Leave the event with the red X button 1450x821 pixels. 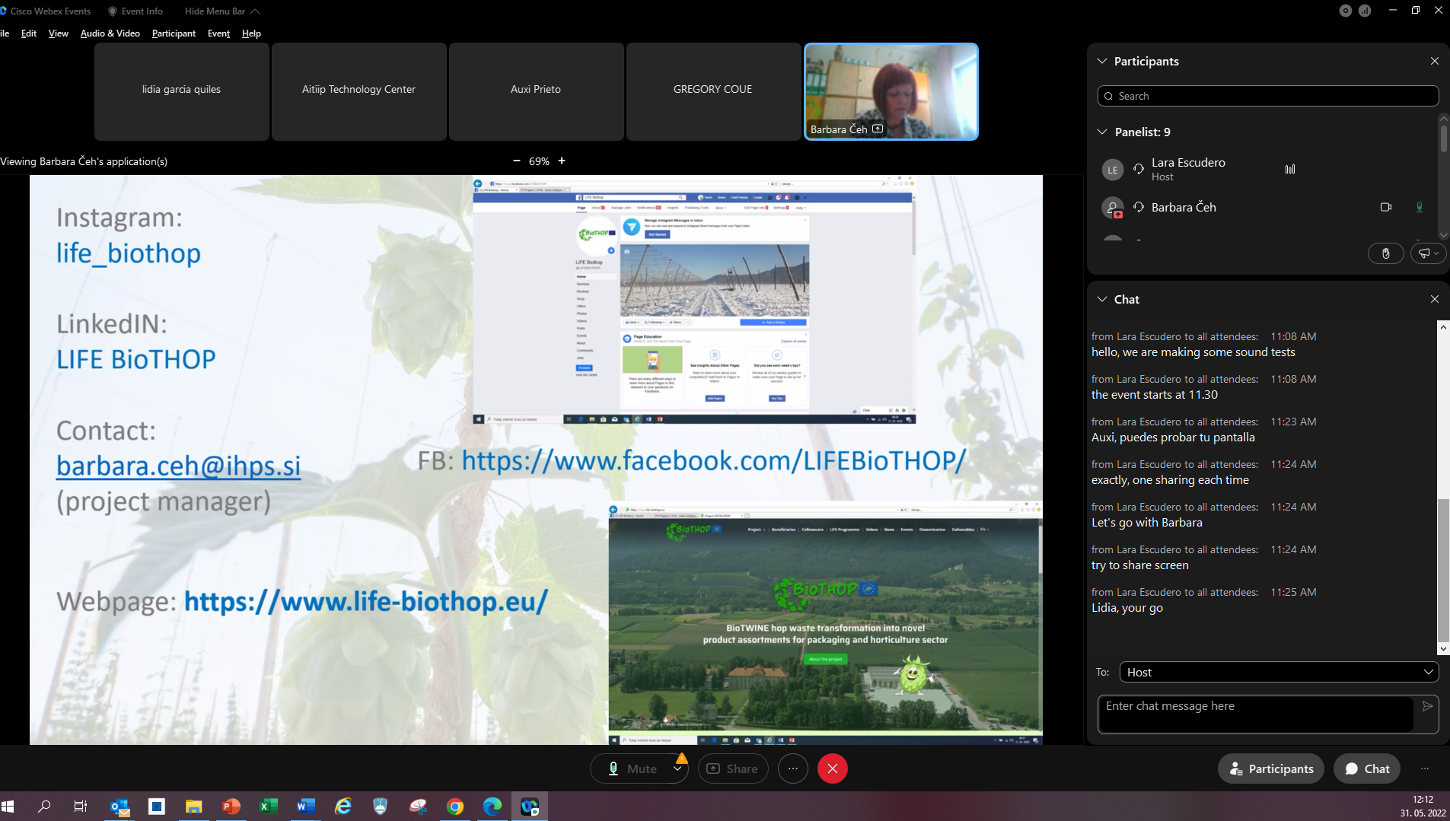(x=833, y=768)
